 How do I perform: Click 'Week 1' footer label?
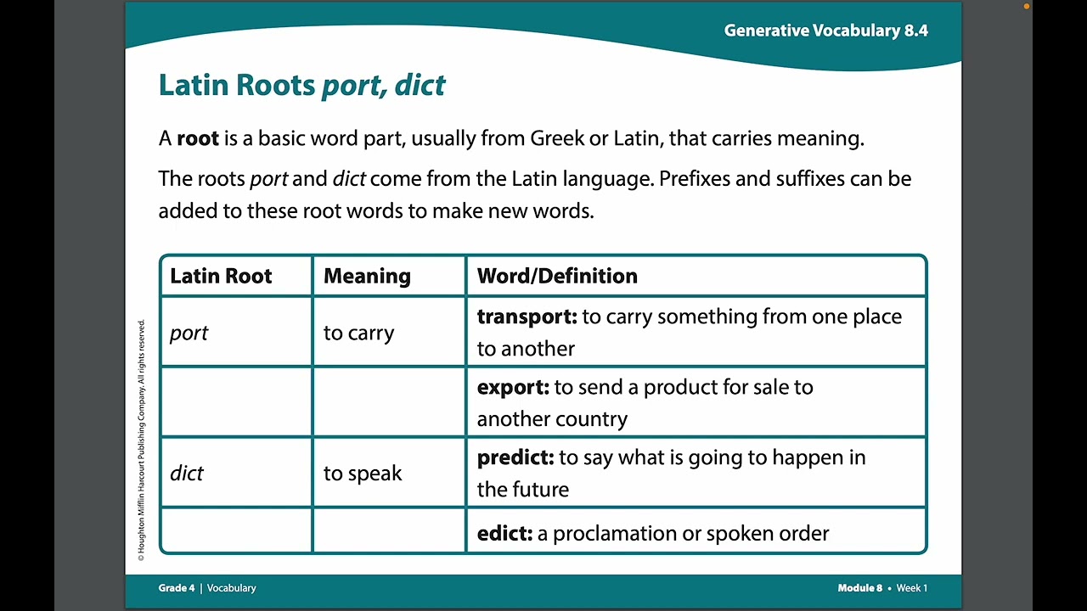click(912, 588)
